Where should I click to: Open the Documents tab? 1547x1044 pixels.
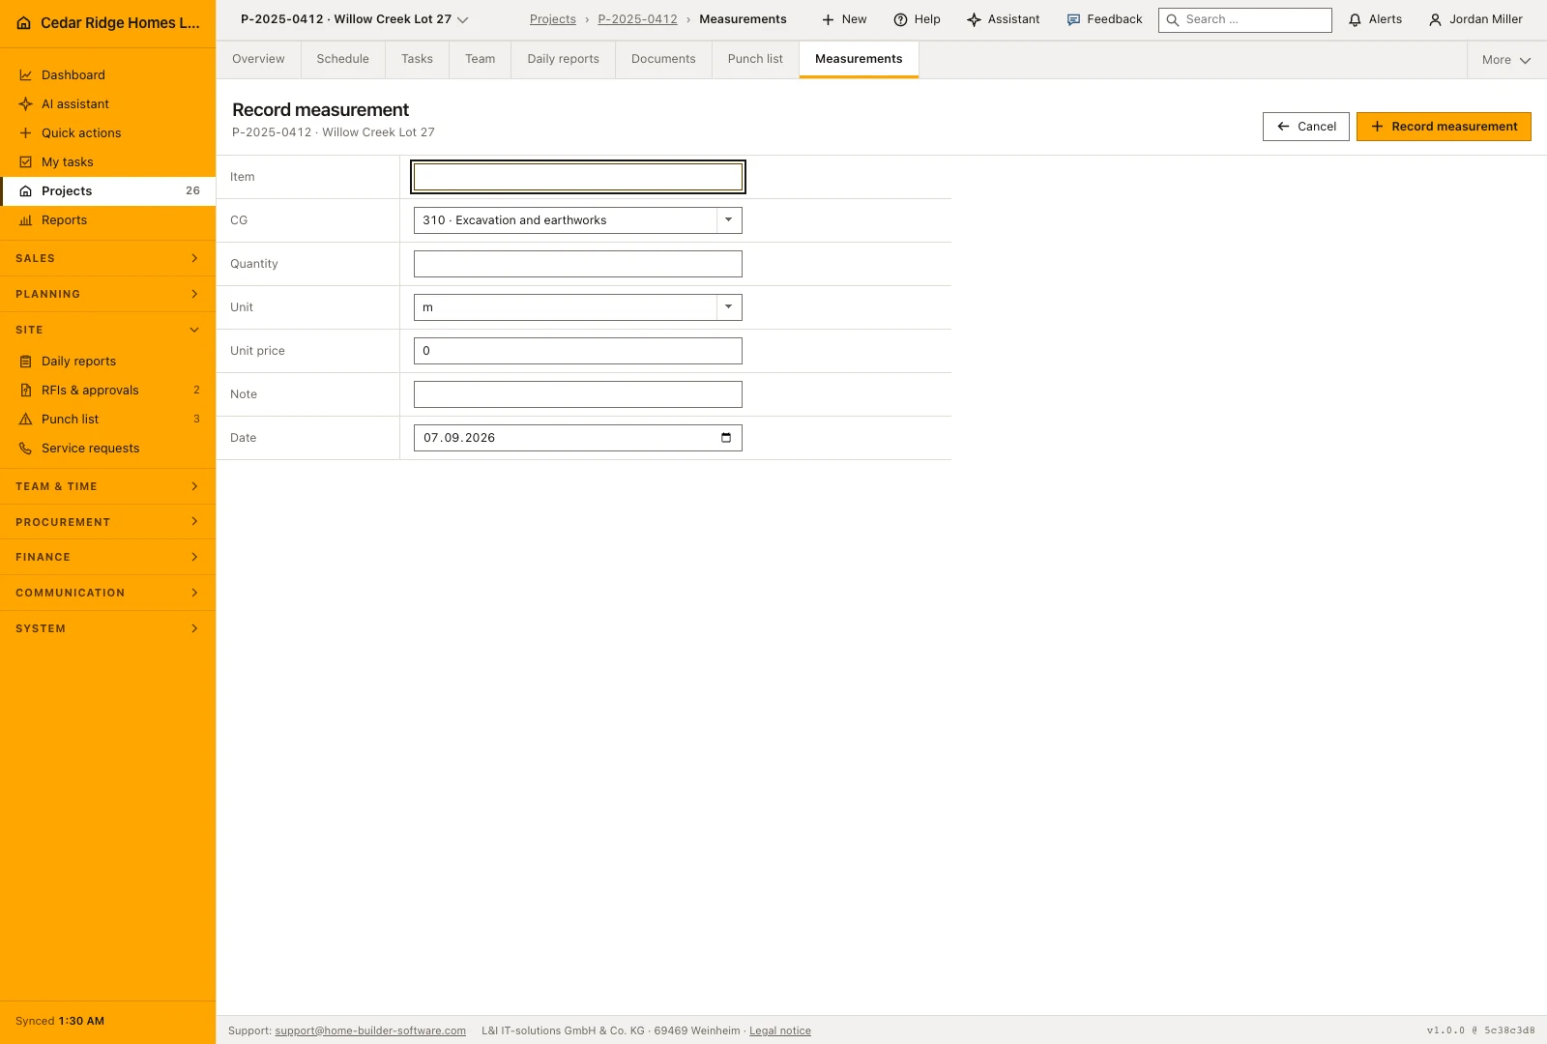663,59
